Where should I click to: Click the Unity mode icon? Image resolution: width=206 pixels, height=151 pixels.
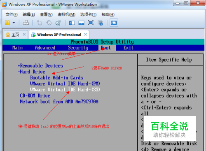tap(100, 23)
